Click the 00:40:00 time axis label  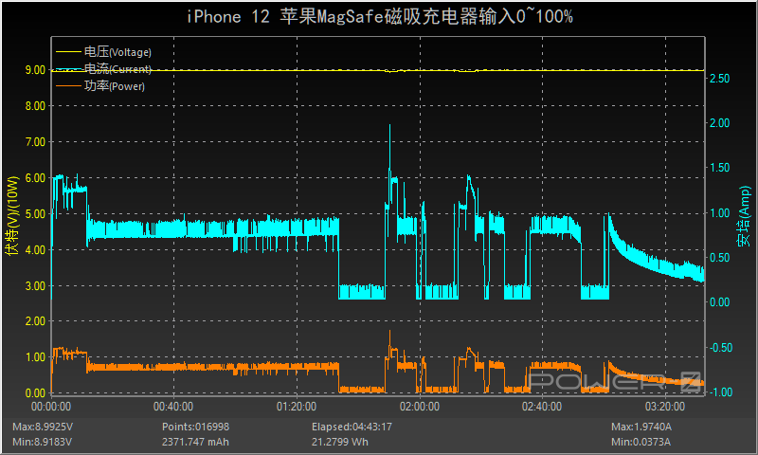click(173, 406)
